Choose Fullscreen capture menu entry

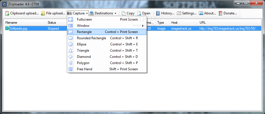pyautogui.click(x=107, y=19)
